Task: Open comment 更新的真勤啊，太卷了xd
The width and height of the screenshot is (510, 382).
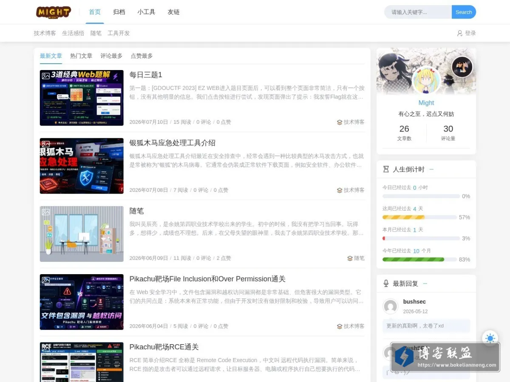Action: click(x=426, y=326)
